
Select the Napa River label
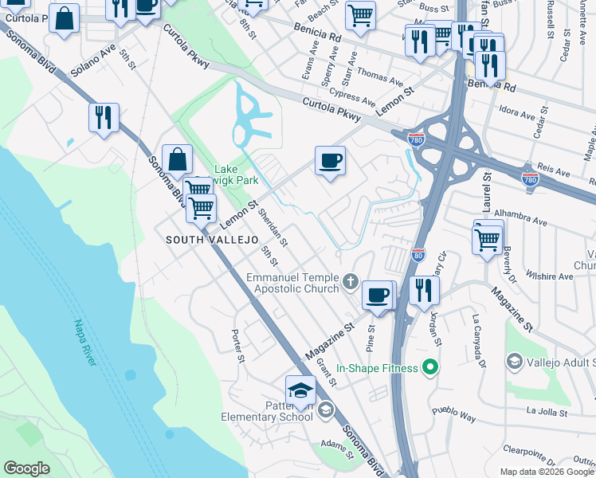(x=84, y=343)
